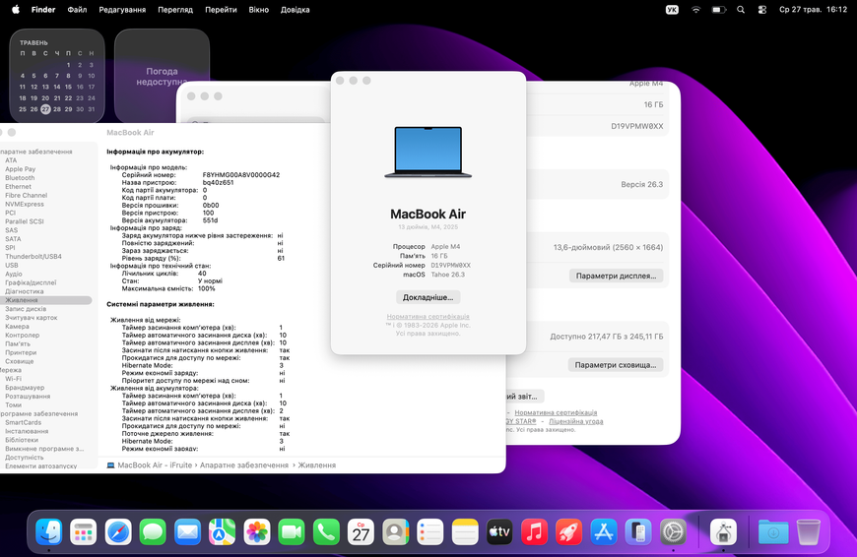This screenshot has height=557, width=857.
Task: Select Брандмауер in the sidebar
Action: pos(26,388)
